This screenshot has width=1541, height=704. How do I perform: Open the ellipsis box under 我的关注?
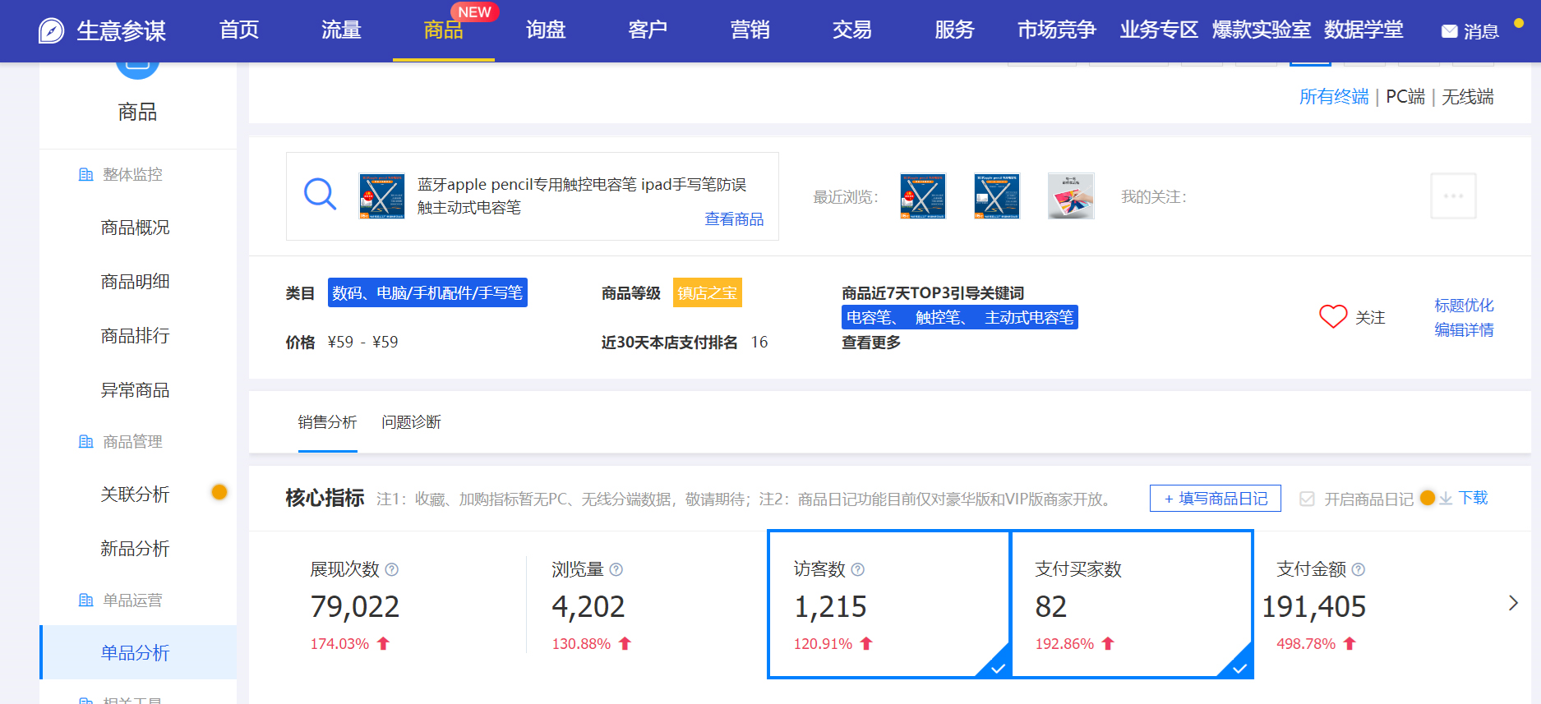click(x=1452, y=196)
